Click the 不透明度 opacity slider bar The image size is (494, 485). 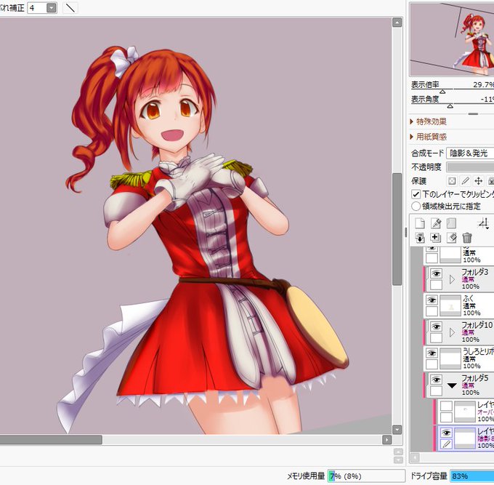470,167
